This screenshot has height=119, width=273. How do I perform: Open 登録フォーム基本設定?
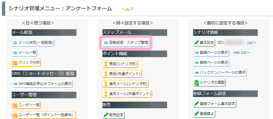(215, 104)
